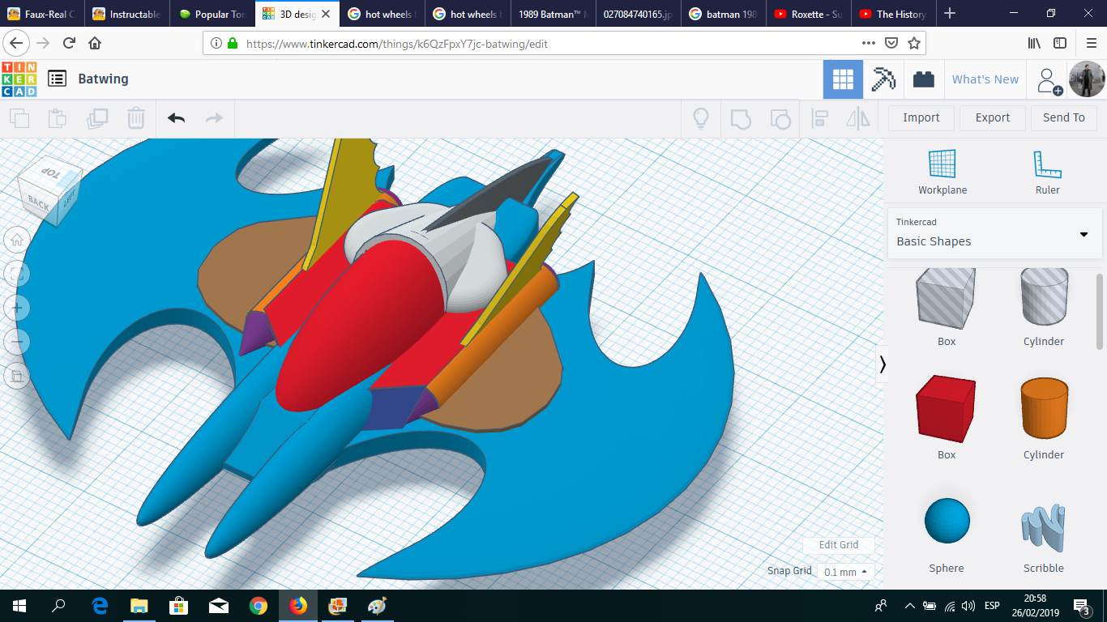This screenshot has height=622, width=1107.
Task: Switch to the 3D design grid view
Action: pyautogui.click(x=843, y=79)
